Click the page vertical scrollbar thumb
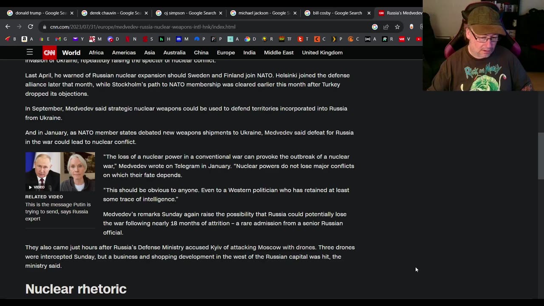The image size is (544, 306). pos(541,156)
